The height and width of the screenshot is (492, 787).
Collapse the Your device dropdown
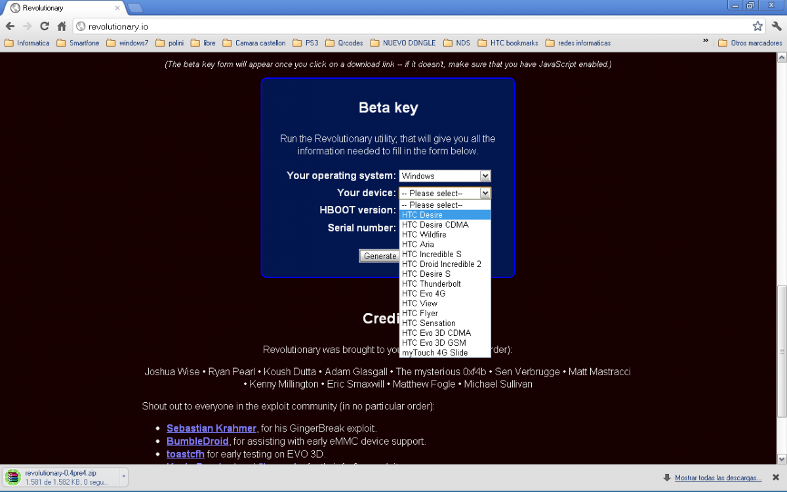tap(445, 193)
